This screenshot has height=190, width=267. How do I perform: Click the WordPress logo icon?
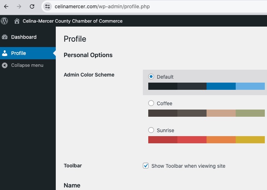[x=4, y=21]
